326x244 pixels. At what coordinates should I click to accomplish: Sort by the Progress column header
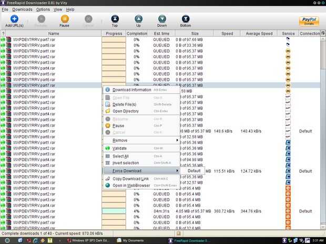[x=114, y=34]
